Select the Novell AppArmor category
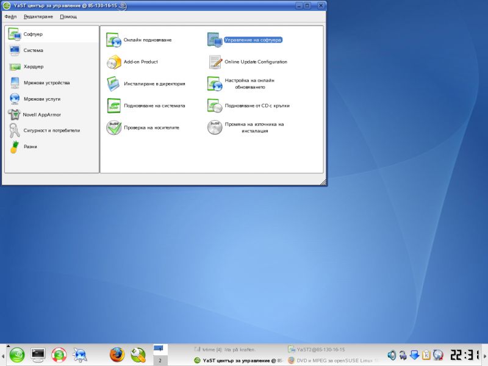The image size is (488, 366). tap(52, 115)
